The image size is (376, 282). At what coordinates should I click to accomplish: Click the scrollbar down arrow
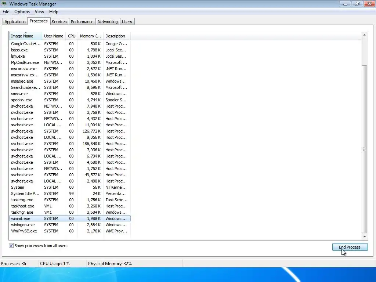coord(365,237)
